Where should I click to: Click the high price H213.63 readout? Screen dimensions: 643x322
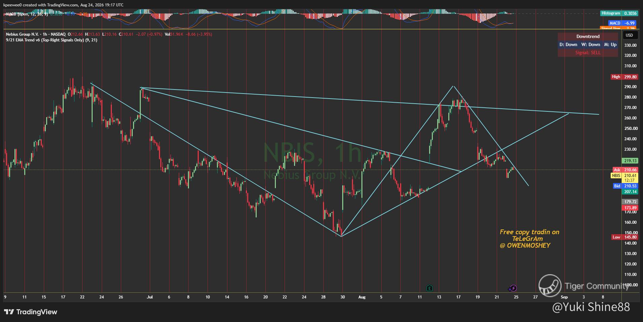coord(92,34)
